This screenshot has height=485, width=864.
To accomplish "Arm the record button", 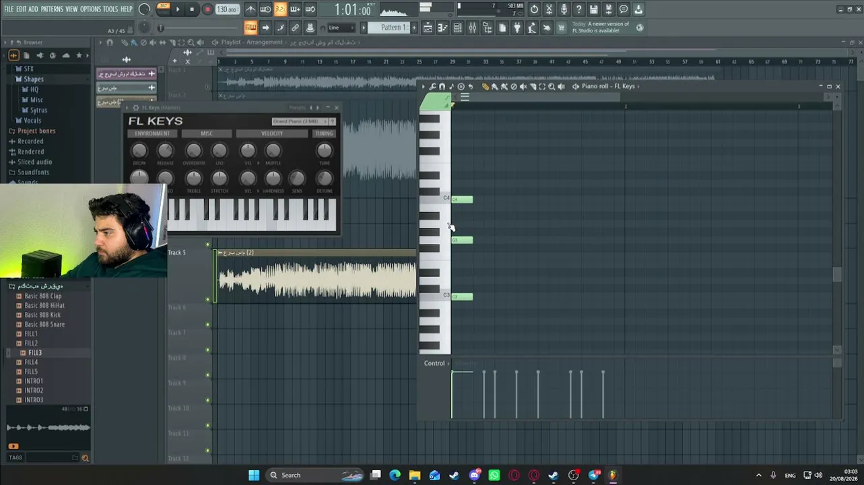I will pyautogui.click(x=207, y=9).
